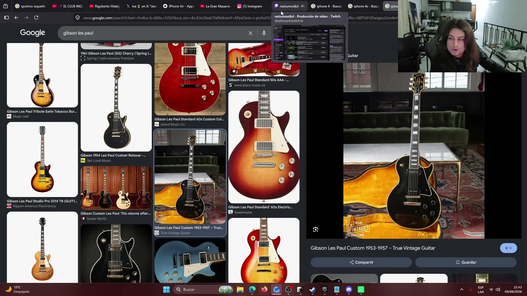Go back with the back arrow
Viewport: 527px width, 296px height.
click(16, 18)
